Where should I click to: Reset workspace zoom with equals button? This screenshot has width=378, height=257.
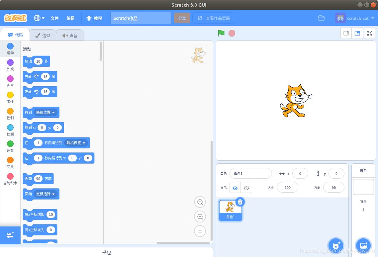(200, 231)
